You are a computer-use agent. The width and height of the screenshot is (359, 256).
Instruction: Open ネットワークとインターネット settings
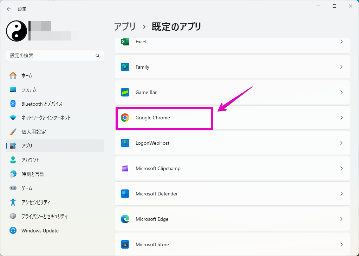pyautogui.click(x=55, y=118)
